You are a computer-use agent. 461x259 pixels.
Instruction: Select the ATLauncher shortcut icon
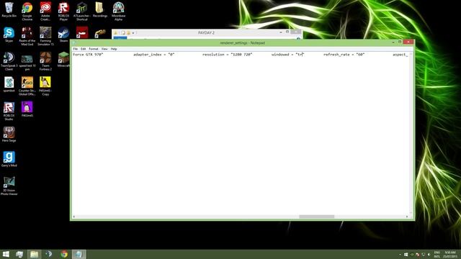(81, 12)
